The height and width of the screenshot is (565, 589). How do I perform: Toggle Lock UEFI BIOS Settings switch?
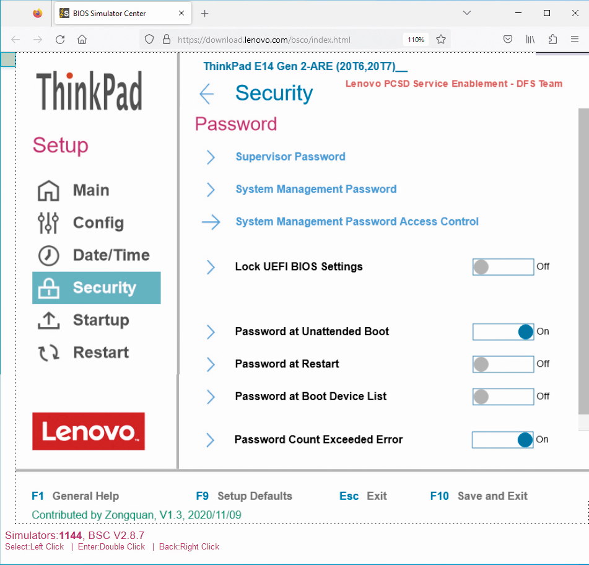coord(503,267)
